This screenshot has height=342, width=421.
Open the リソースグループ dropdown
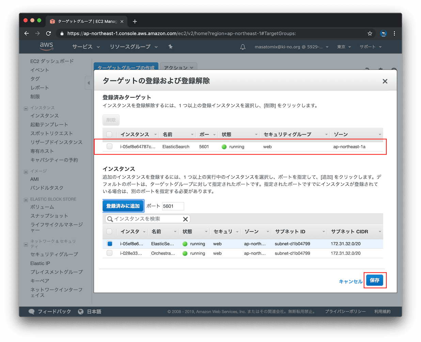coord(134,47)
